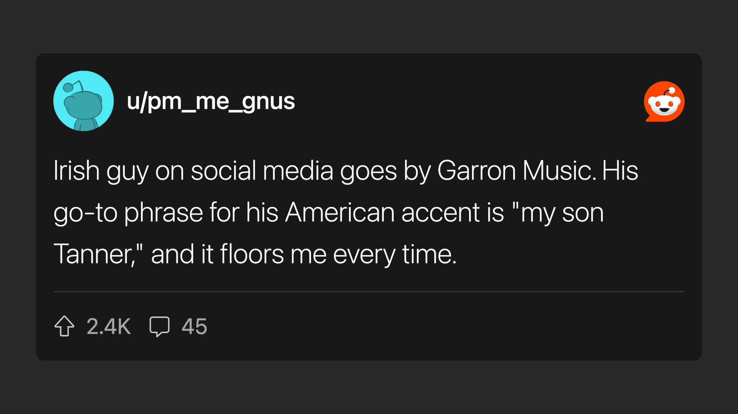738x414 pixels.
Task: Click the "go-to phrase" text
Action: click(128, 212)
